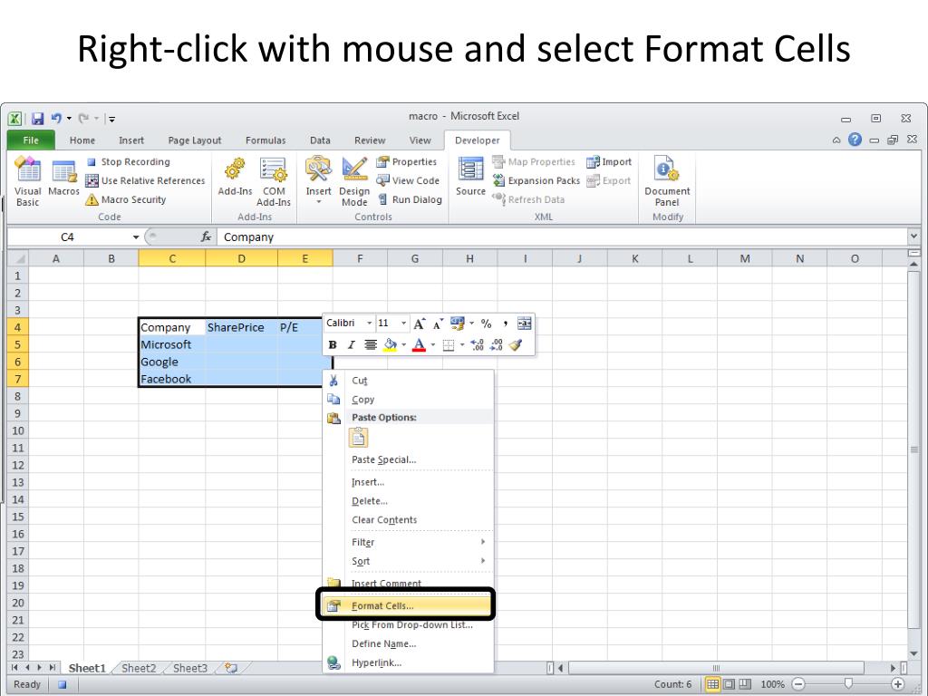Open the Document Panel
Image resolution: width=928 pixels, height=696 pixels.
coord(667,181)
